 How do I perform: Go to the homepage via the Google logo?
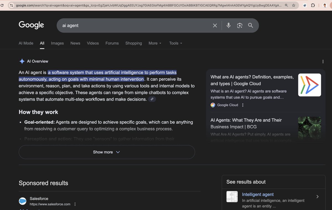click(31, 25)
